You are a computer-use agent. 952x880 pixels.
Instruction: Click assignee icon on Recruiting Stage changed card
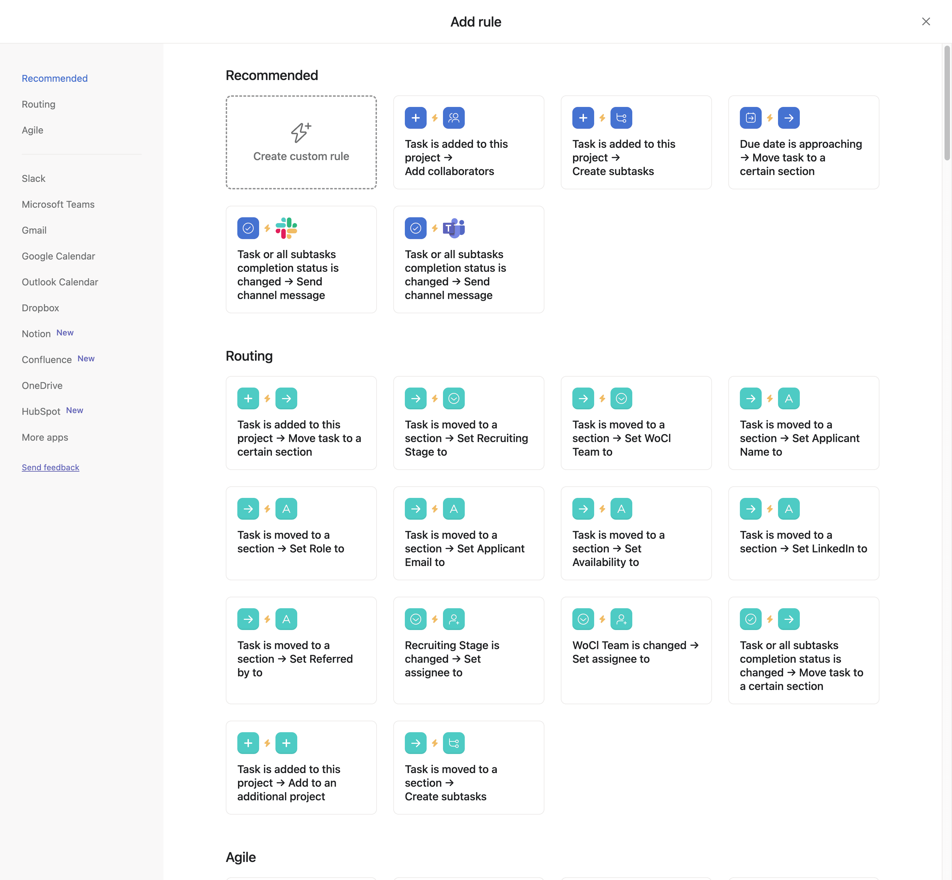(x=454, y=619)
